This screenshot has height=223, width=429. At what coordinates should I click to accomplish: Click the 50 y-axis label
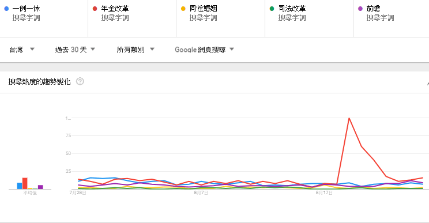pyautogui.click(x=68, y=153)
